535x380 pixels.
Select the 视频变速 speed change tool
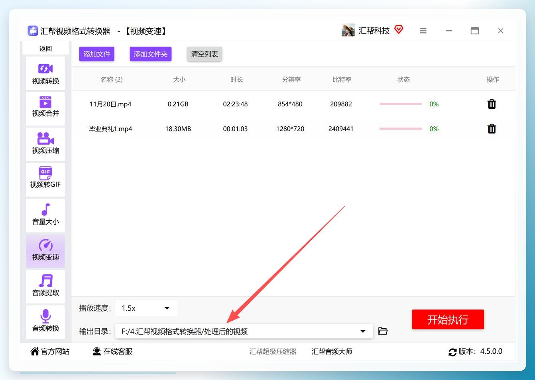[x=45, y=250]
